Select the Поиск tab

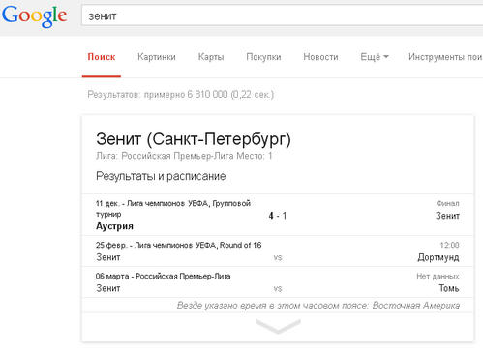102,57
